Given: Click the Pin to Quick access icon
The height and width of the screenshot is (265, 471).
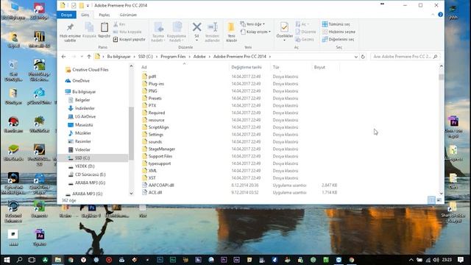Looking at the screenshot, I should [x=70, y=27].
